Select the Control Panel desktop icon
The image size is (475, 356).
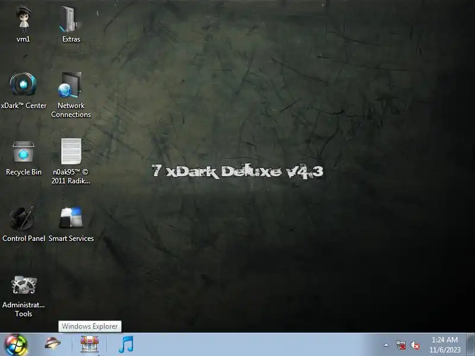pyautogui.click(x=22, y=218)
